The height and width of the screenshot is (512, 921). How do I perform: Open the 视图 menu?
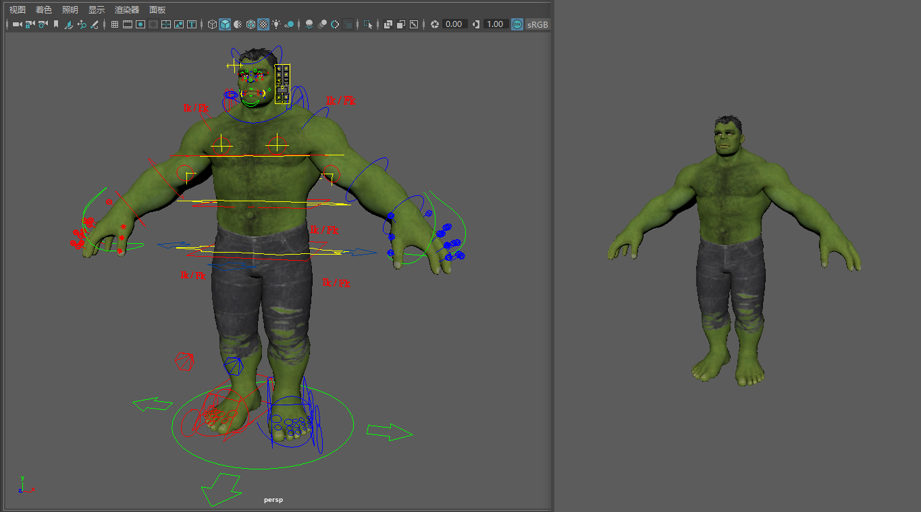coord(17,9)
